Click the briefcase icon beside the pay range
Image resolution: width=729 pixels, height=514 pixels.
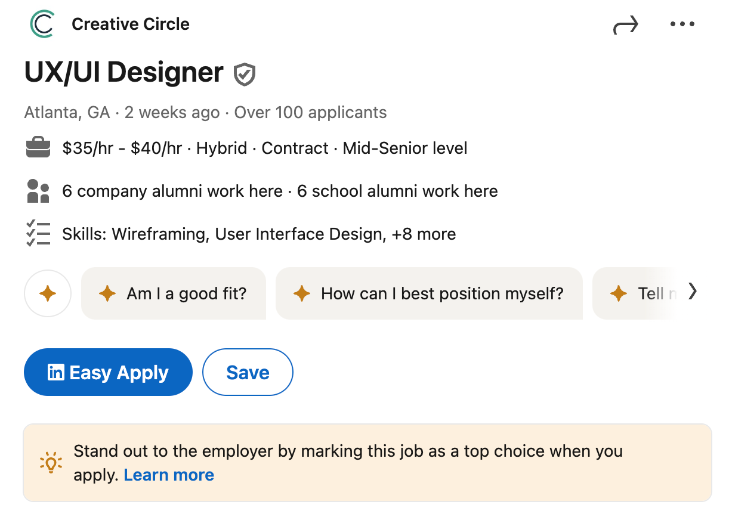pos(38,147)
